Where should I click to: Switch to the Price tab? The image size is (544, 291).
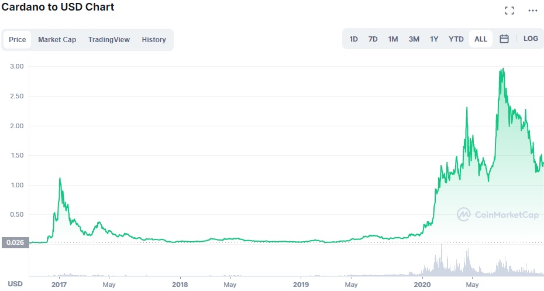click(x=18, y=40)
